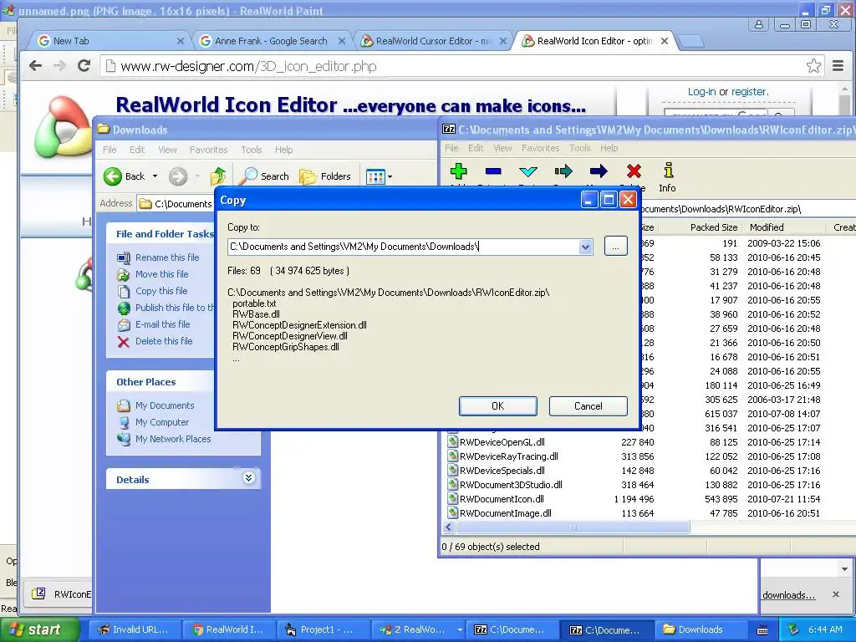Switch to Project1 taskbar button
This screenshot has height=642, width=856.
(324, 629)
